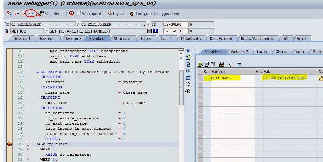Click Configure Debugger Layer button
323x162 pixels.
pos(155,13)
